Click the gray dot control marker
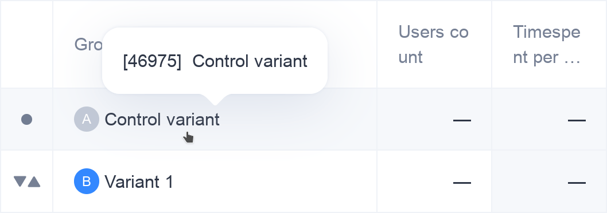 [x=26, y=120]
